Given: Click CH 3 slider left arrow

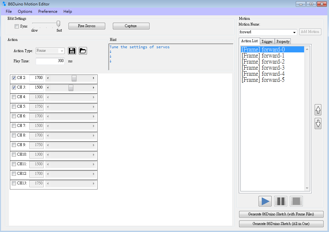Looking at the screenshot, I should tap(48, 88).
